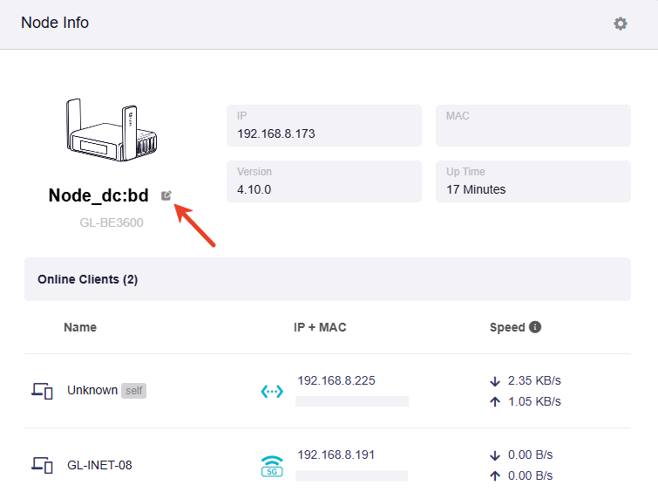Click the model label GL-BE3600
This screenshot has height=499, width=658.
pyautogui.click(x=112, y=222)
